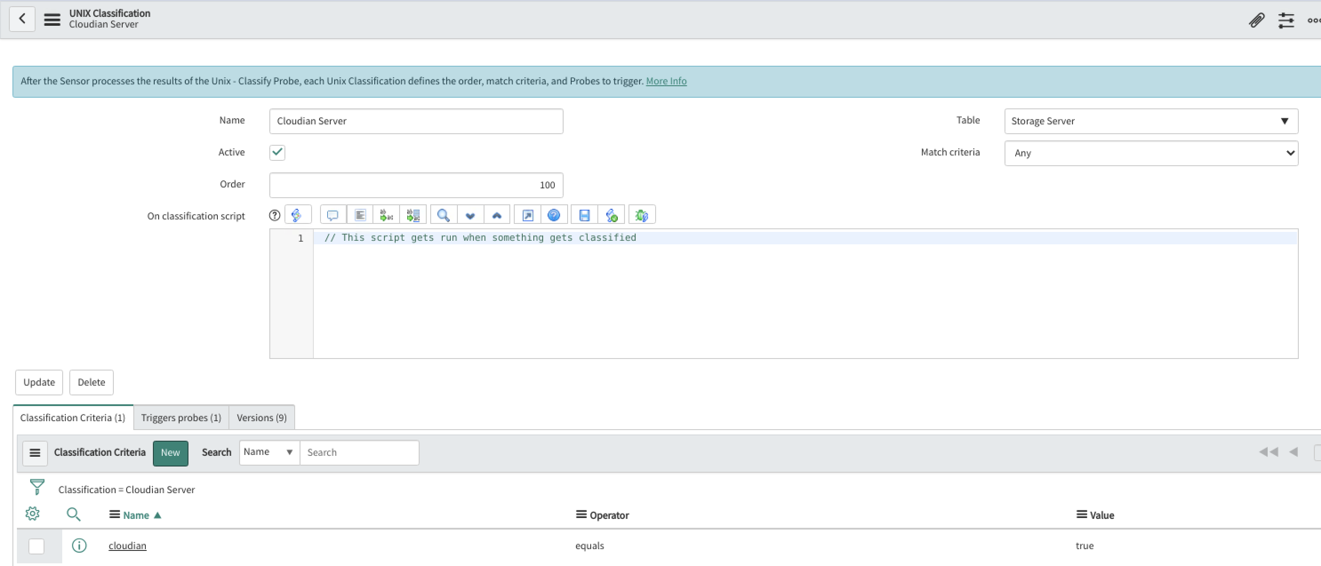Screen dimensions: 1321x566
Task: Click the Value column header text
Action: tap(1102, 515)
